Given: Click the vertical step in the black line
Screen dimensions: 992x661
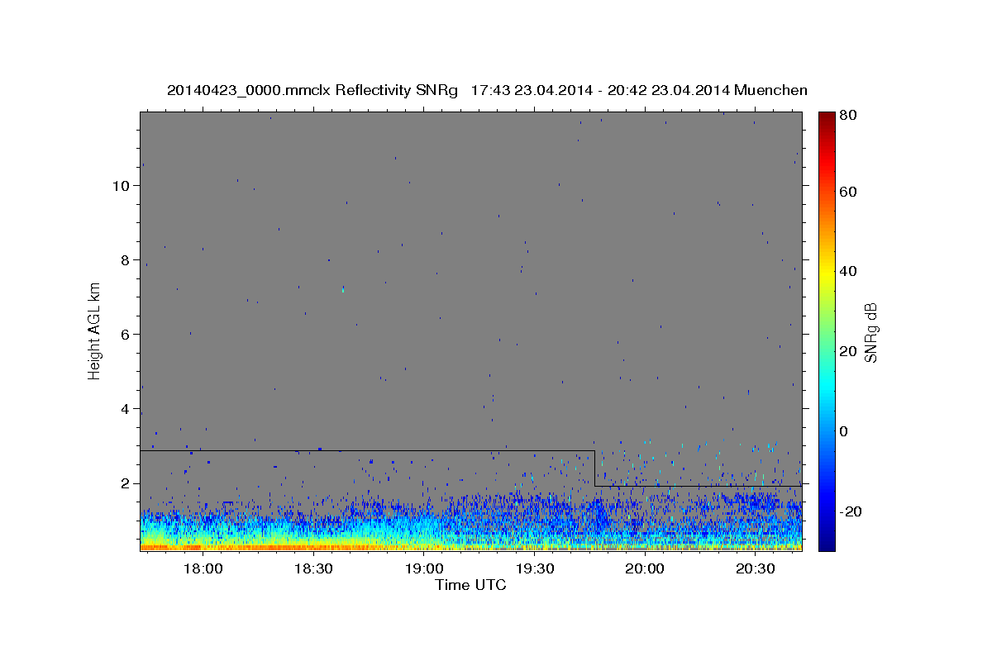Looking at the screenshot, I should 594,468.
